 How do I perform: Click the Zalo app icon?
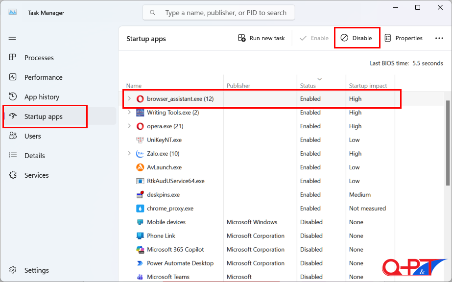pyautogui.click(x=140, y=154)
